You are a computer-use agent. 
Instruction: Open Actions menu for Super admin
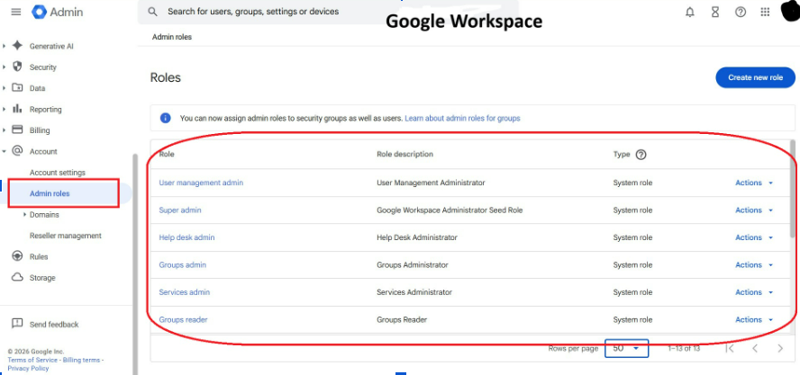[754, 210]
